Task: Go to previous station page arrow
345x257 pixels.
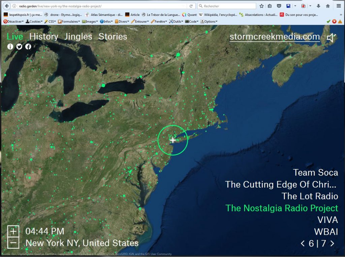Action: (x=303, y=244)
